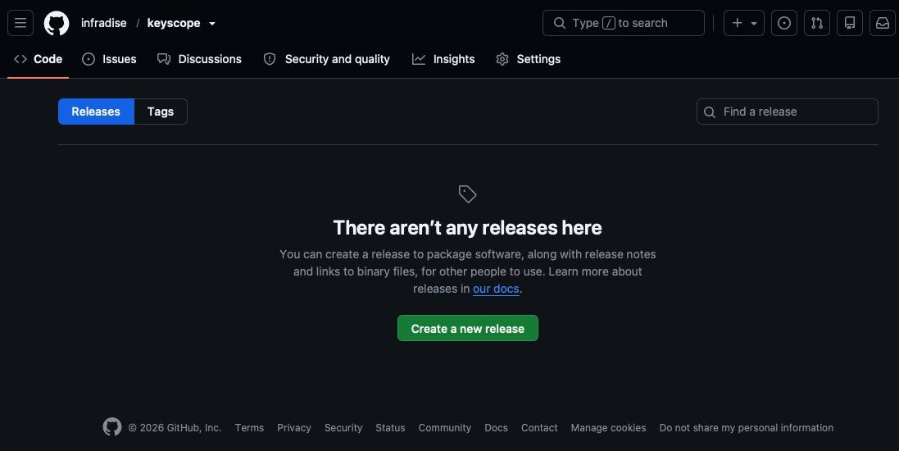Expand the repository switcher caret next to keyscope
The image size is (899, 451).
(x=212, y=24)
